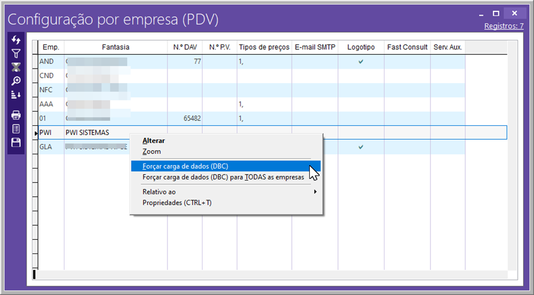Click the clear filter icon
Viewport: 534px width, 295px height.
[x=16, y=67]
